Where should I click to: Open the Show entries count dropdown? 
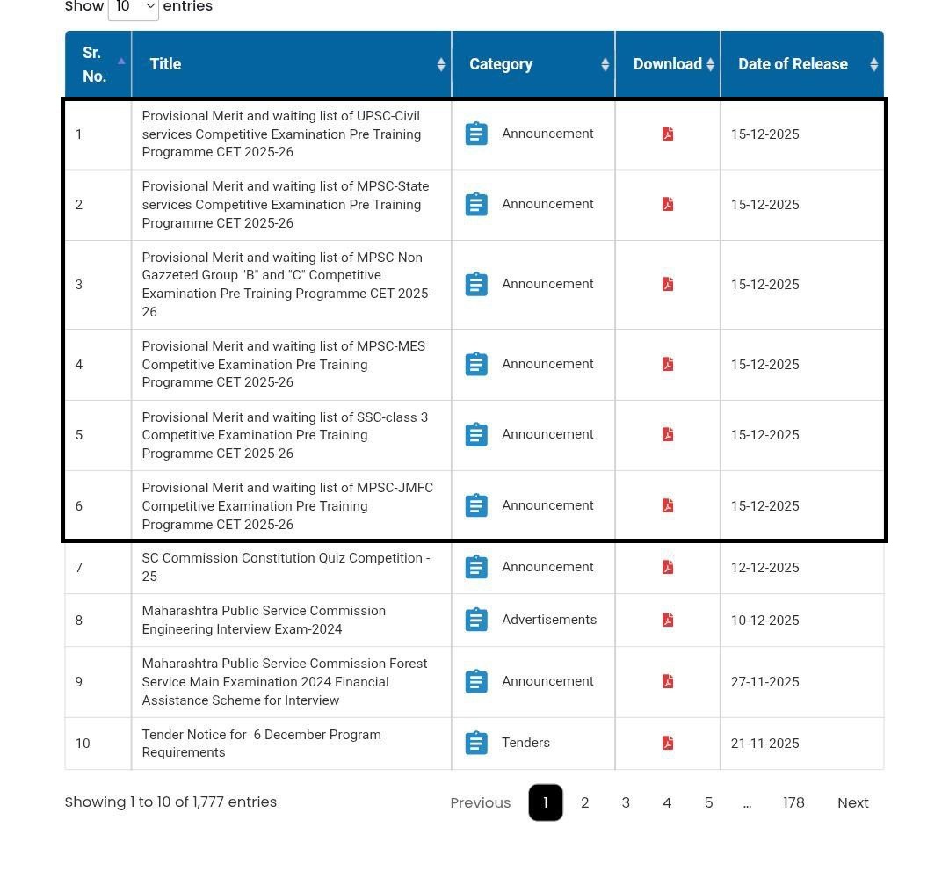[x=134, y=7]
